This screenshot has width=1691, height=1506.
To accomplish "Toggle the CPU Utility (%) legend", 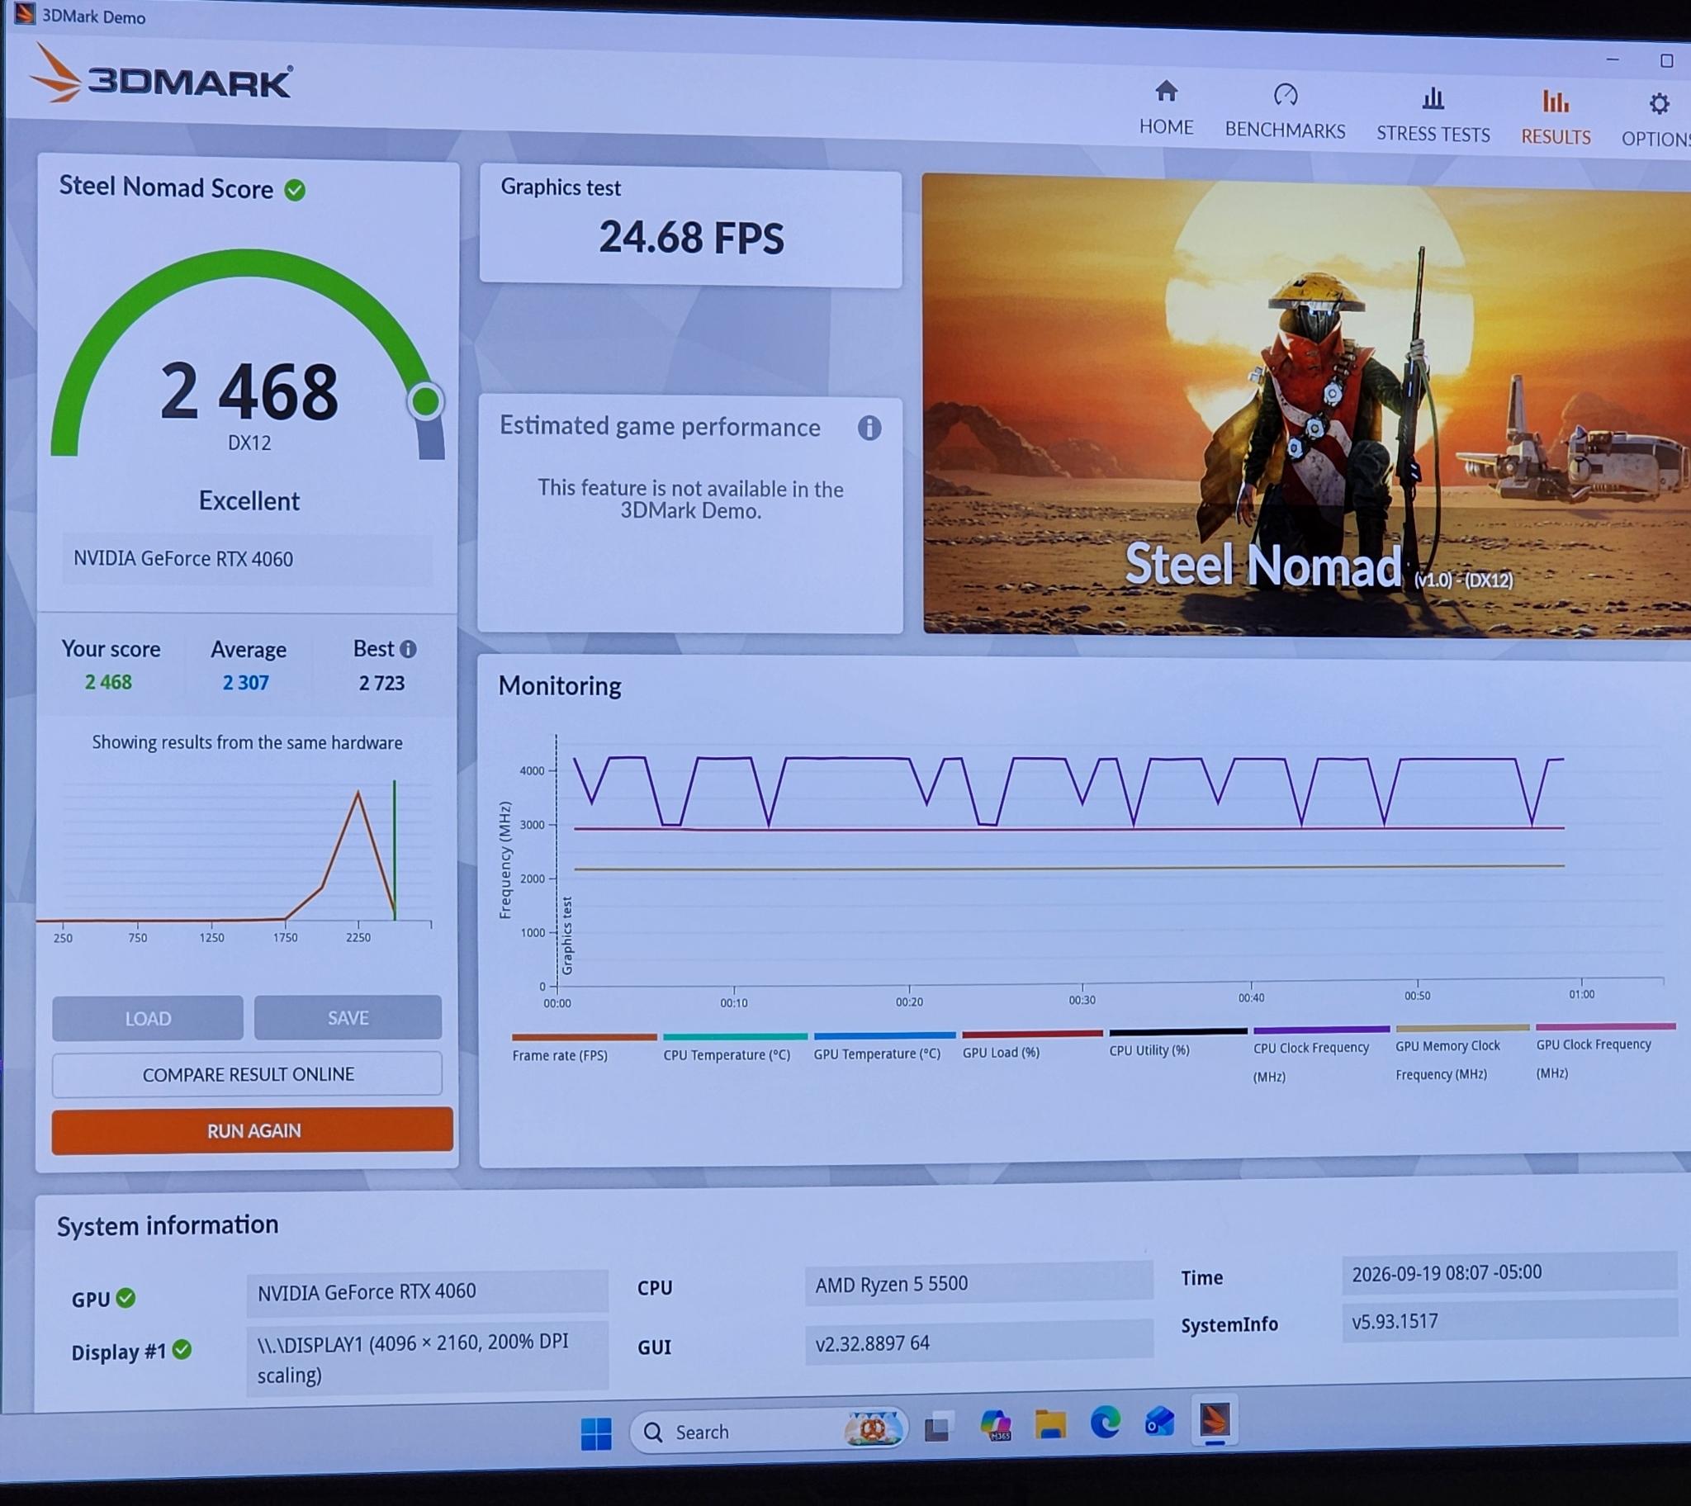I will [x=1177, y=1043].
